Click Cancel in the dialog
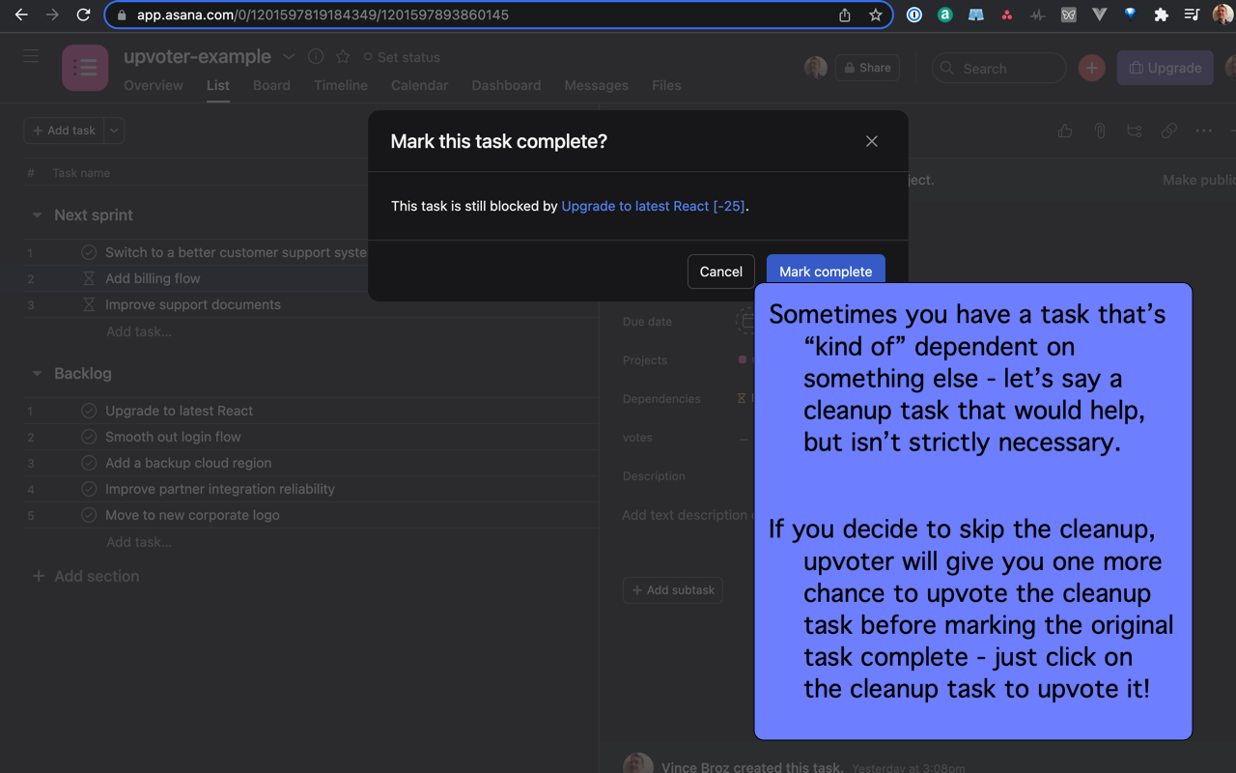 tap(720, 272)
